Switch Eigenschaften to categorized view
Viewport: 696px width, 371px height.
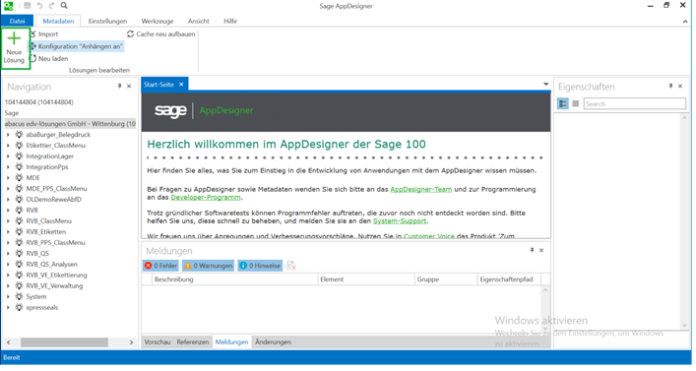pyautogui.click(x=563, y=104)
